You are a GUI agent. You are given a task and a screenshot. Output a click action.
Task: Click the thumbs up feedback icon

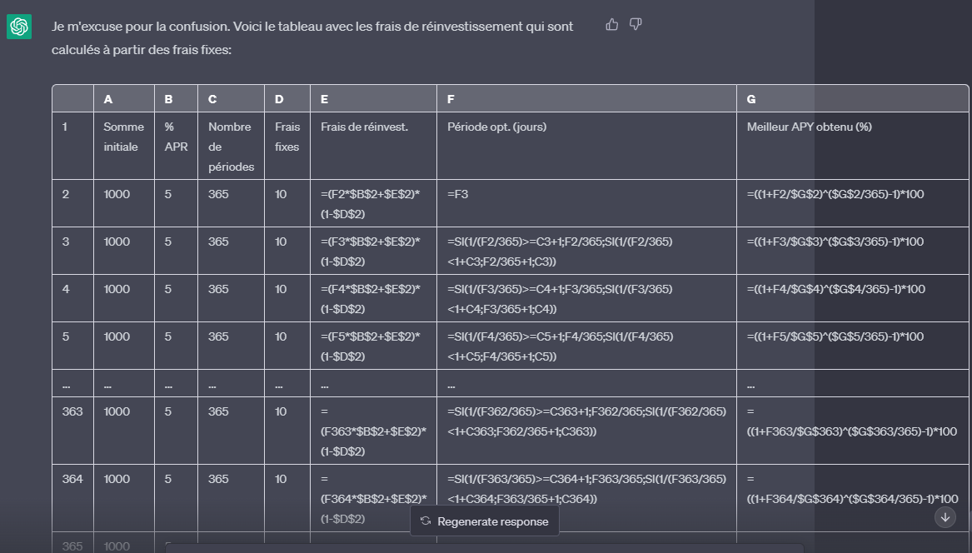tap(612, 25)
